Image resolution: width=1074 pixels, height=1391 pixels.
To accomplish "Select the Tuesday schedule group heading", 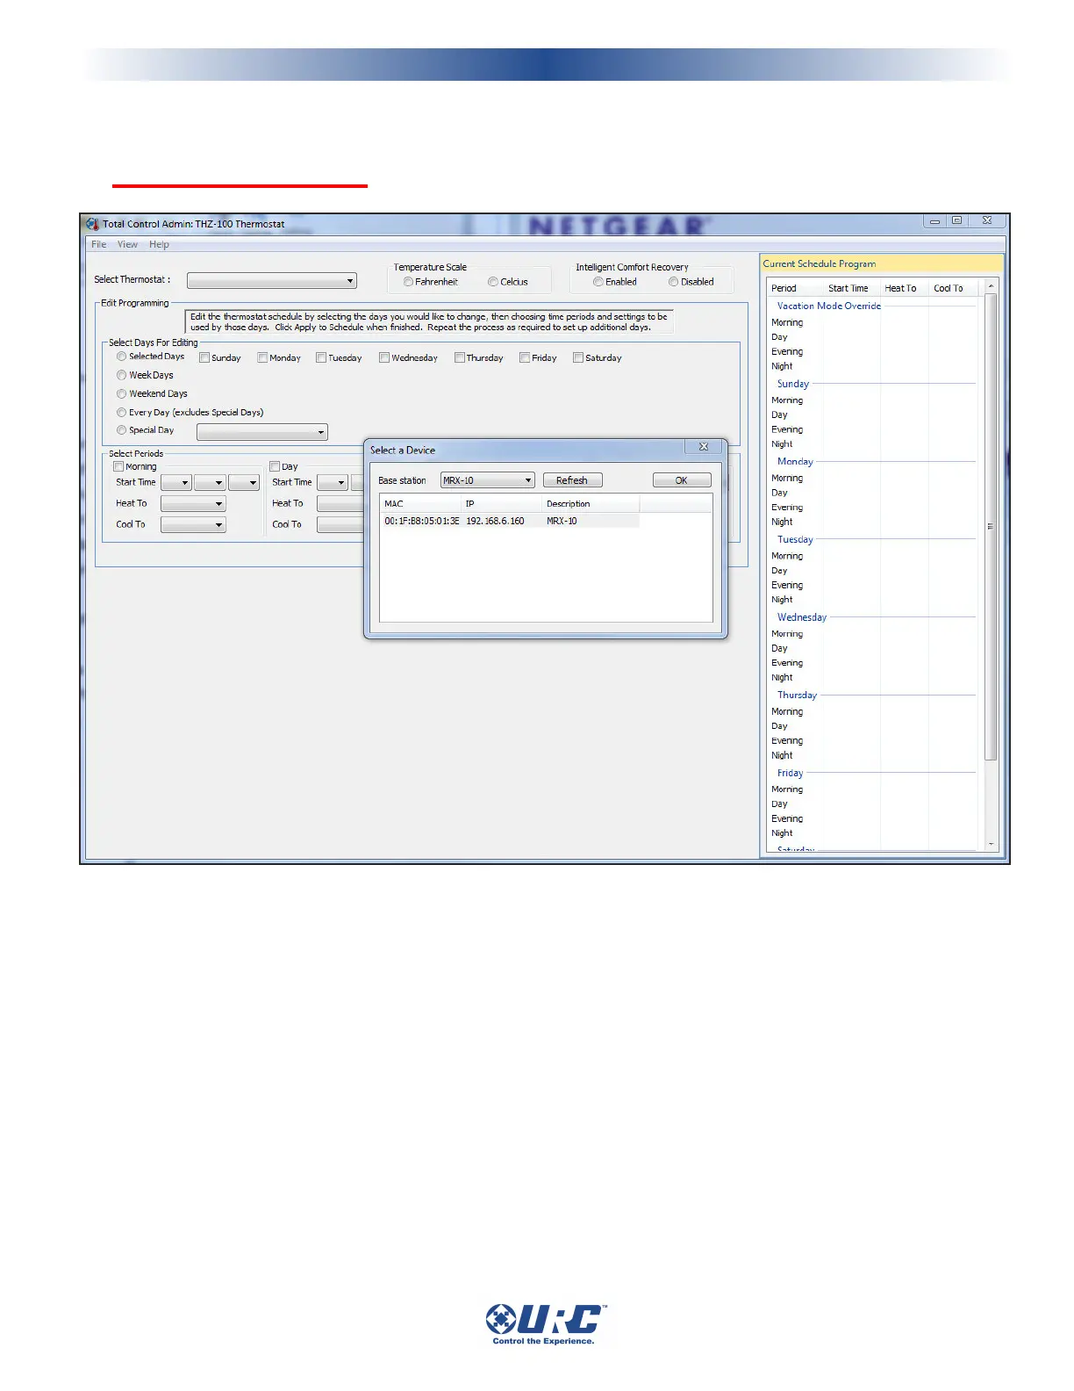I will (795, 539).
